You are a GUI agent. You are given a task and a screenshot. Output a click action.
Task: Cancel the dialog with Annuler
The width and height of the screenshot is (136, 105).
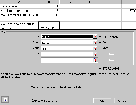[123, 101]
